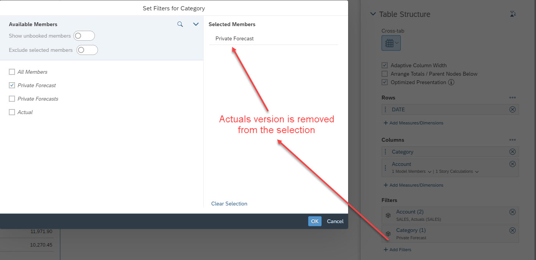Uncheck the Private Forecast checkbox
This screenshot has height=260, width=536.
coord(12,85)
